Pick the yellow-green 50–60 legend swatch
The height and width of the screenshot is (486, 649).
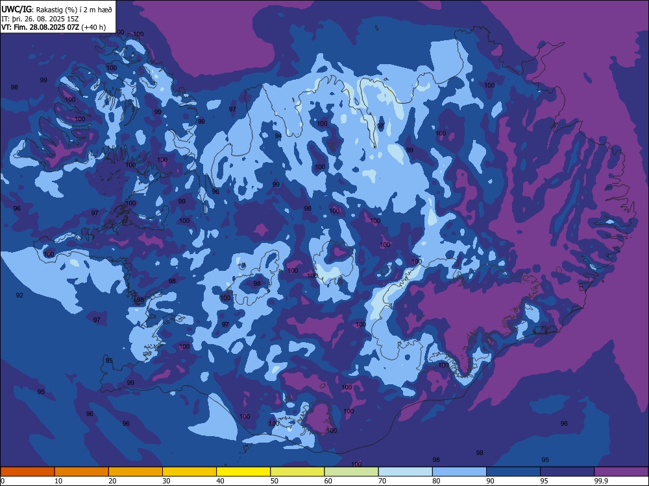tap(297, 472)
